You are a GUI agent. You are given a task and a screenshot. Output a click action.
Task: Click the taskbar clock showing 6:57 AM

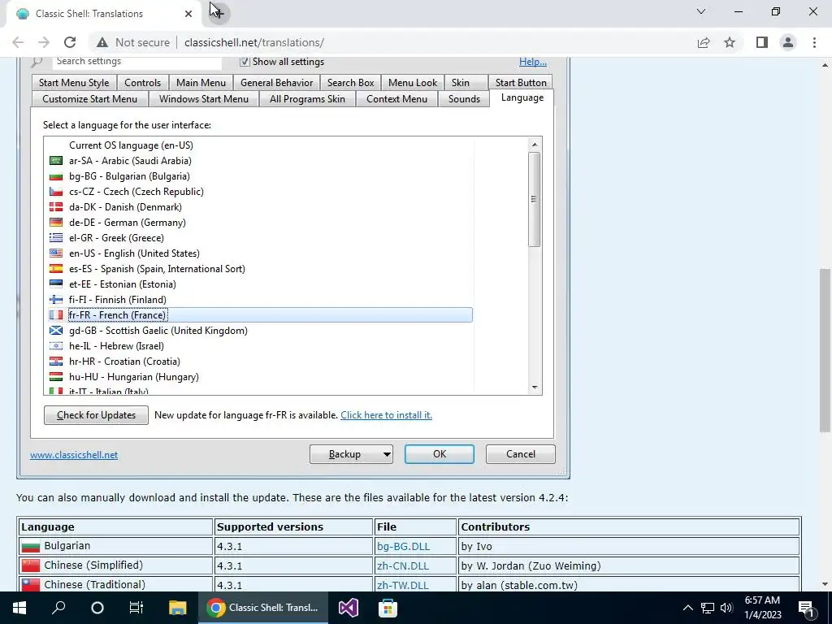(x=762, y=608)
